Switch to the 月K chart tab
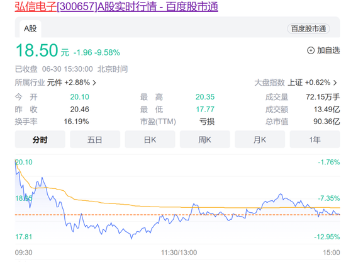 (260, 139)
